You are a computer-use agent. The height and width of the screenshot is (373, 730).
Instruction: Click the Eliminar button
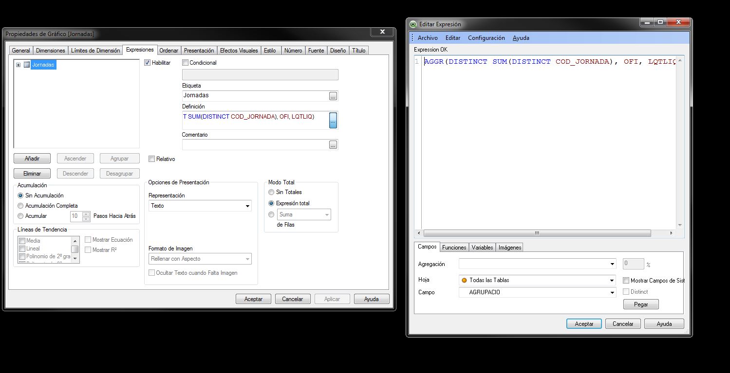[32, 174]
